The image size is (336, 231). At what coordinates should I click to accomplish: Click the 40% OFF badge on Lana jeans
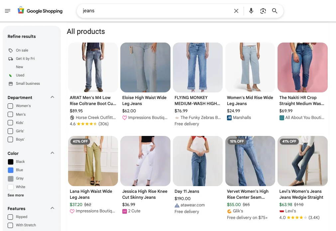tap(80, 142)
